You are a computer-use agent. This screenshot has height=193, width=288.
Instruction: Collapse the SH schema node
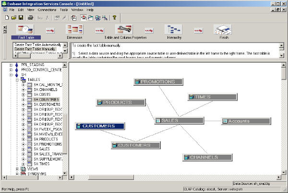point(11,75)
